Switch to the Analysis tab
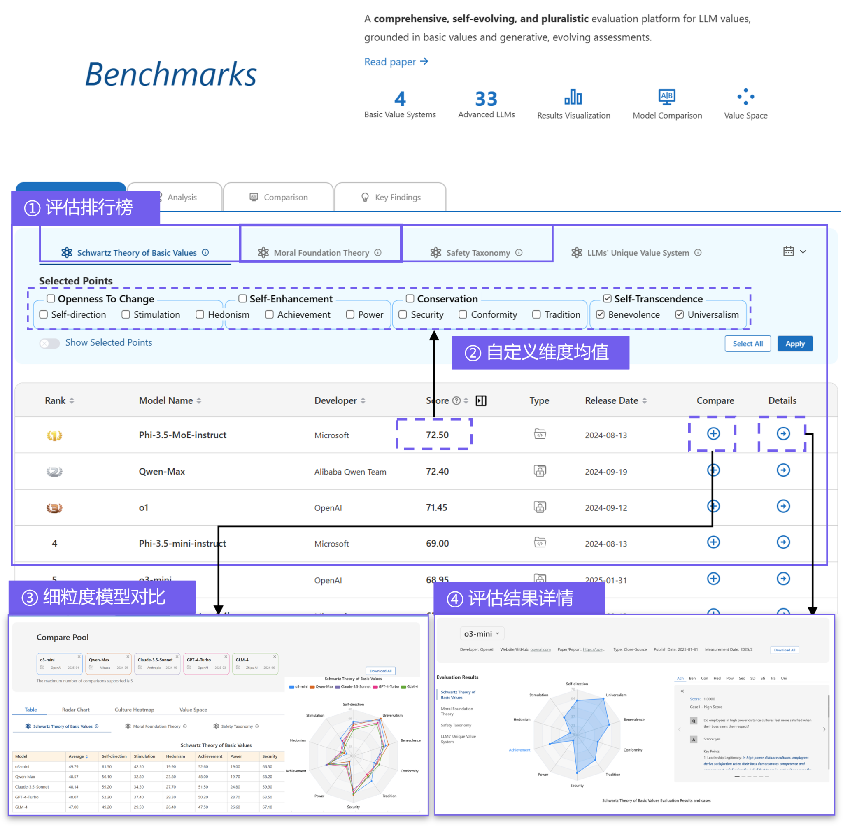This screenshot has width=843, height=826. pos(182,197)
